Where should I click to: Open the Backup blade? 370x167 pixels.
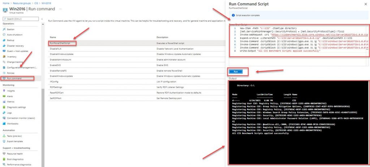pyautogui.click(x=10, y=40)
